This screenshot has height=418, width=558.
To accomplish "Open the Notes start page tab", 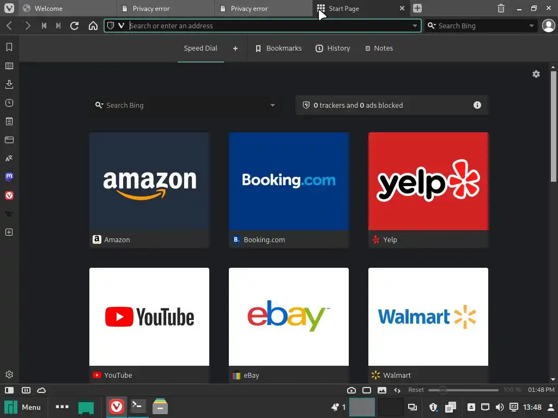I will click(379, 48).
